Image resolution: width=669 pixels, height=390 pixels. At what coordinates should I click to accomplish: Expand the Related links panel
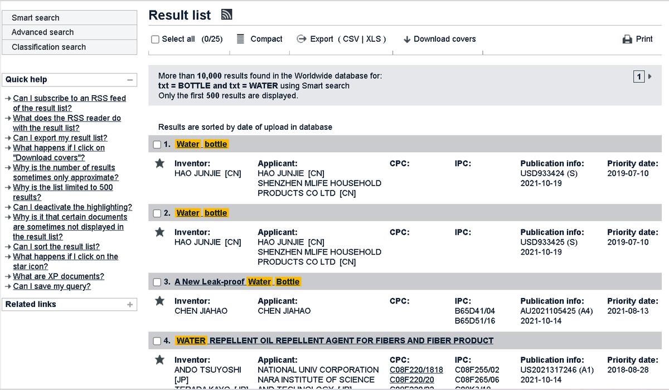130,305
